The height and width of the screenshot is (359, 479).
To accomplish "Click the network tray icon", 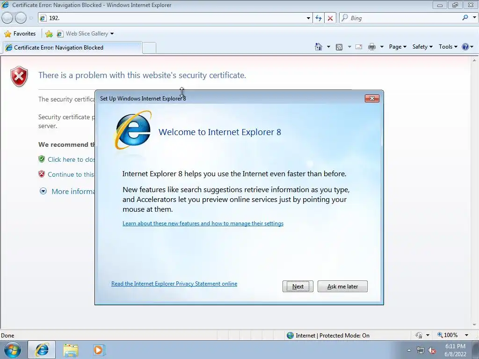I will pos(421,350).
